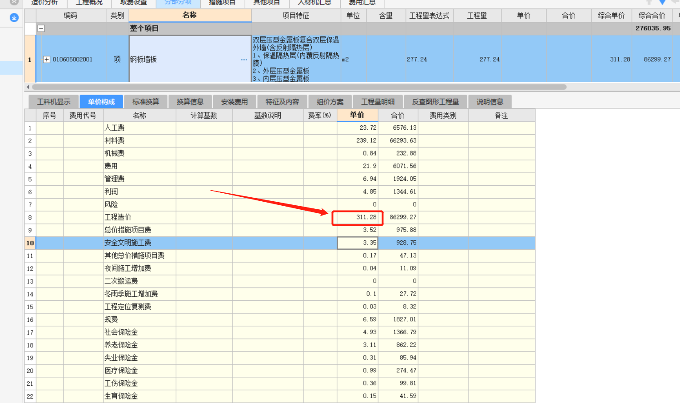
Task: Click the 工程量表达式 column header
Action: (429, 16)
